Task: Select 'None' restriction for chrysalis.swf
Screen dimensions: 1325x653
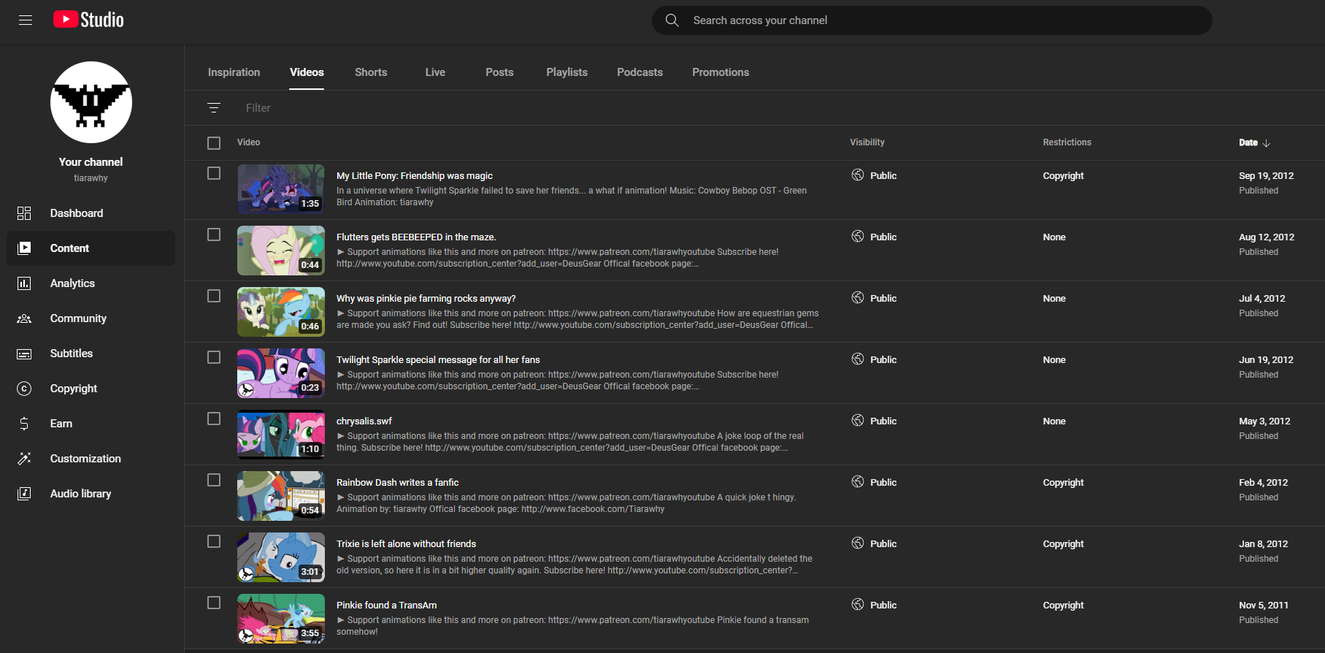Action: pyautogui.click(x=1054, y=421)
